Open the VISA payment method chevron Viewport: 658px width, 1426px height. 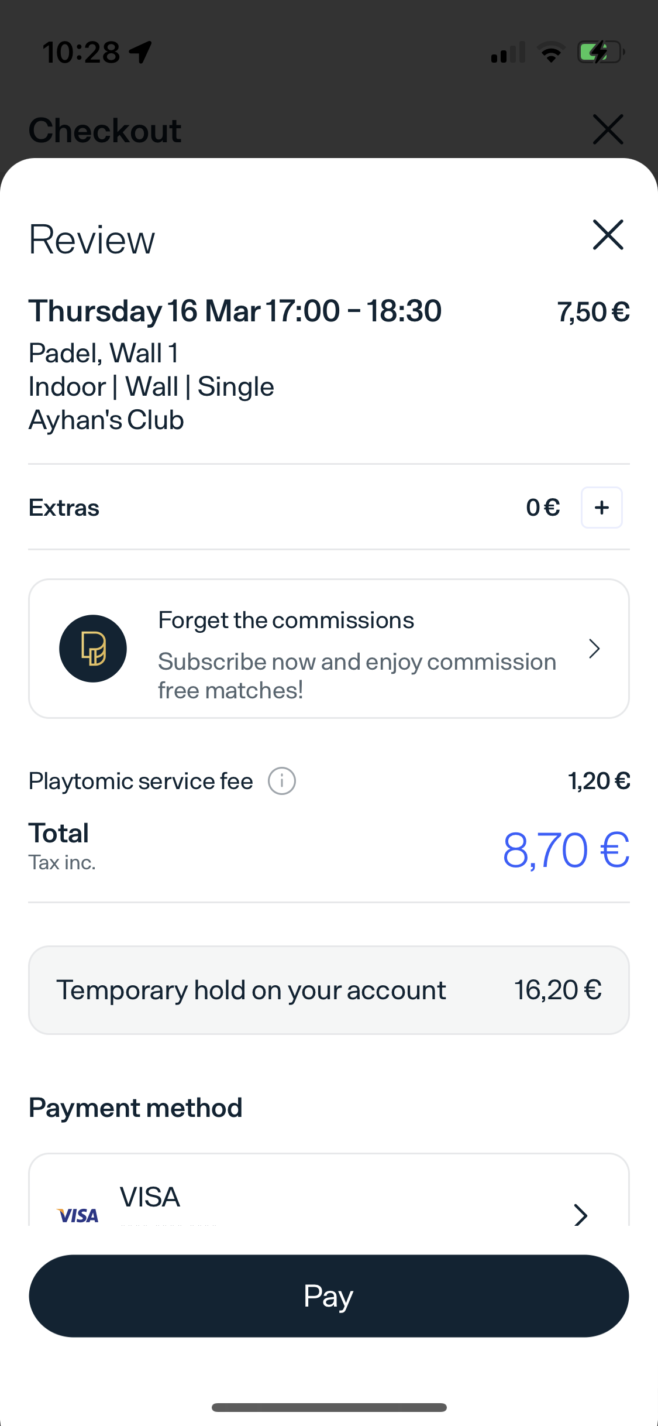point(580,1215)
